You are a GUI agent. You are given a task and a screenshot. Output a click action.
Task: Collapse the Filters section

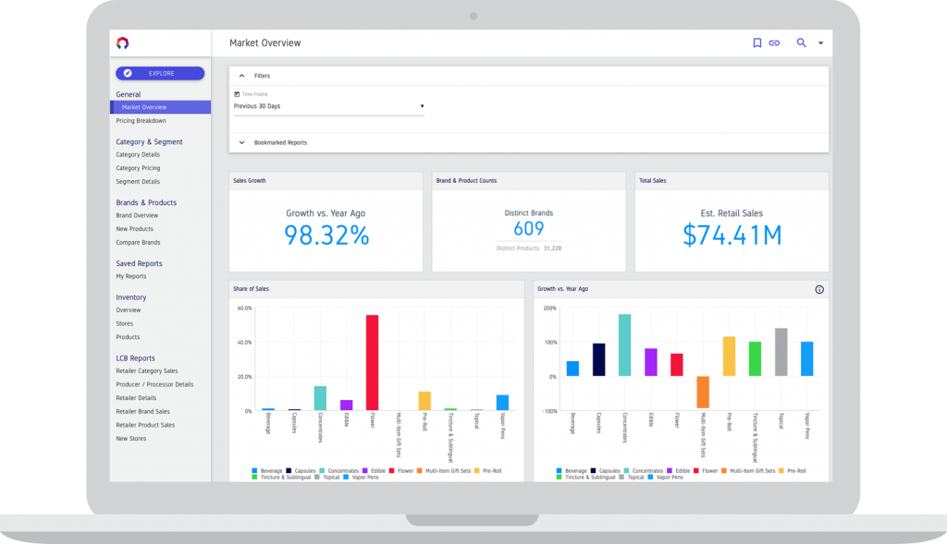(x=241, y=76)
